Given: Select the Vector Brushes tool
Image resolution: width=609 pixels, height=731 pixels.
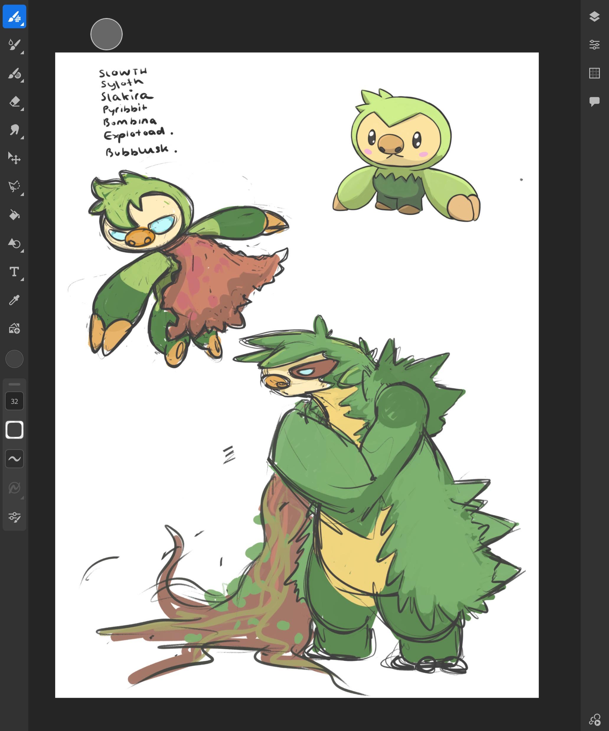Looking at the screenshot, I should (14, 74).
